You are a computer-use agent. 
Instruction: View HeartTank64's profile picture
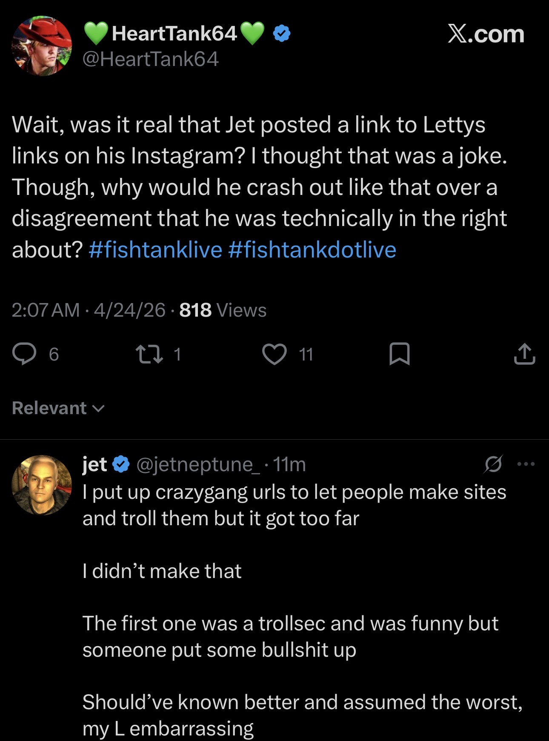pos(42,46)
